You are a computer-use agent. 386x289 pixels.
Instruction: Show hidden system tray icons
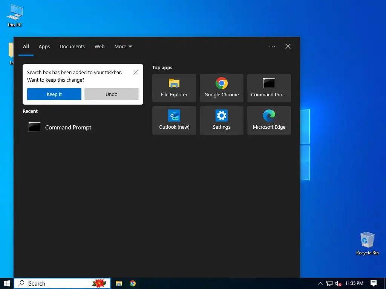click(x=320, y=283)
